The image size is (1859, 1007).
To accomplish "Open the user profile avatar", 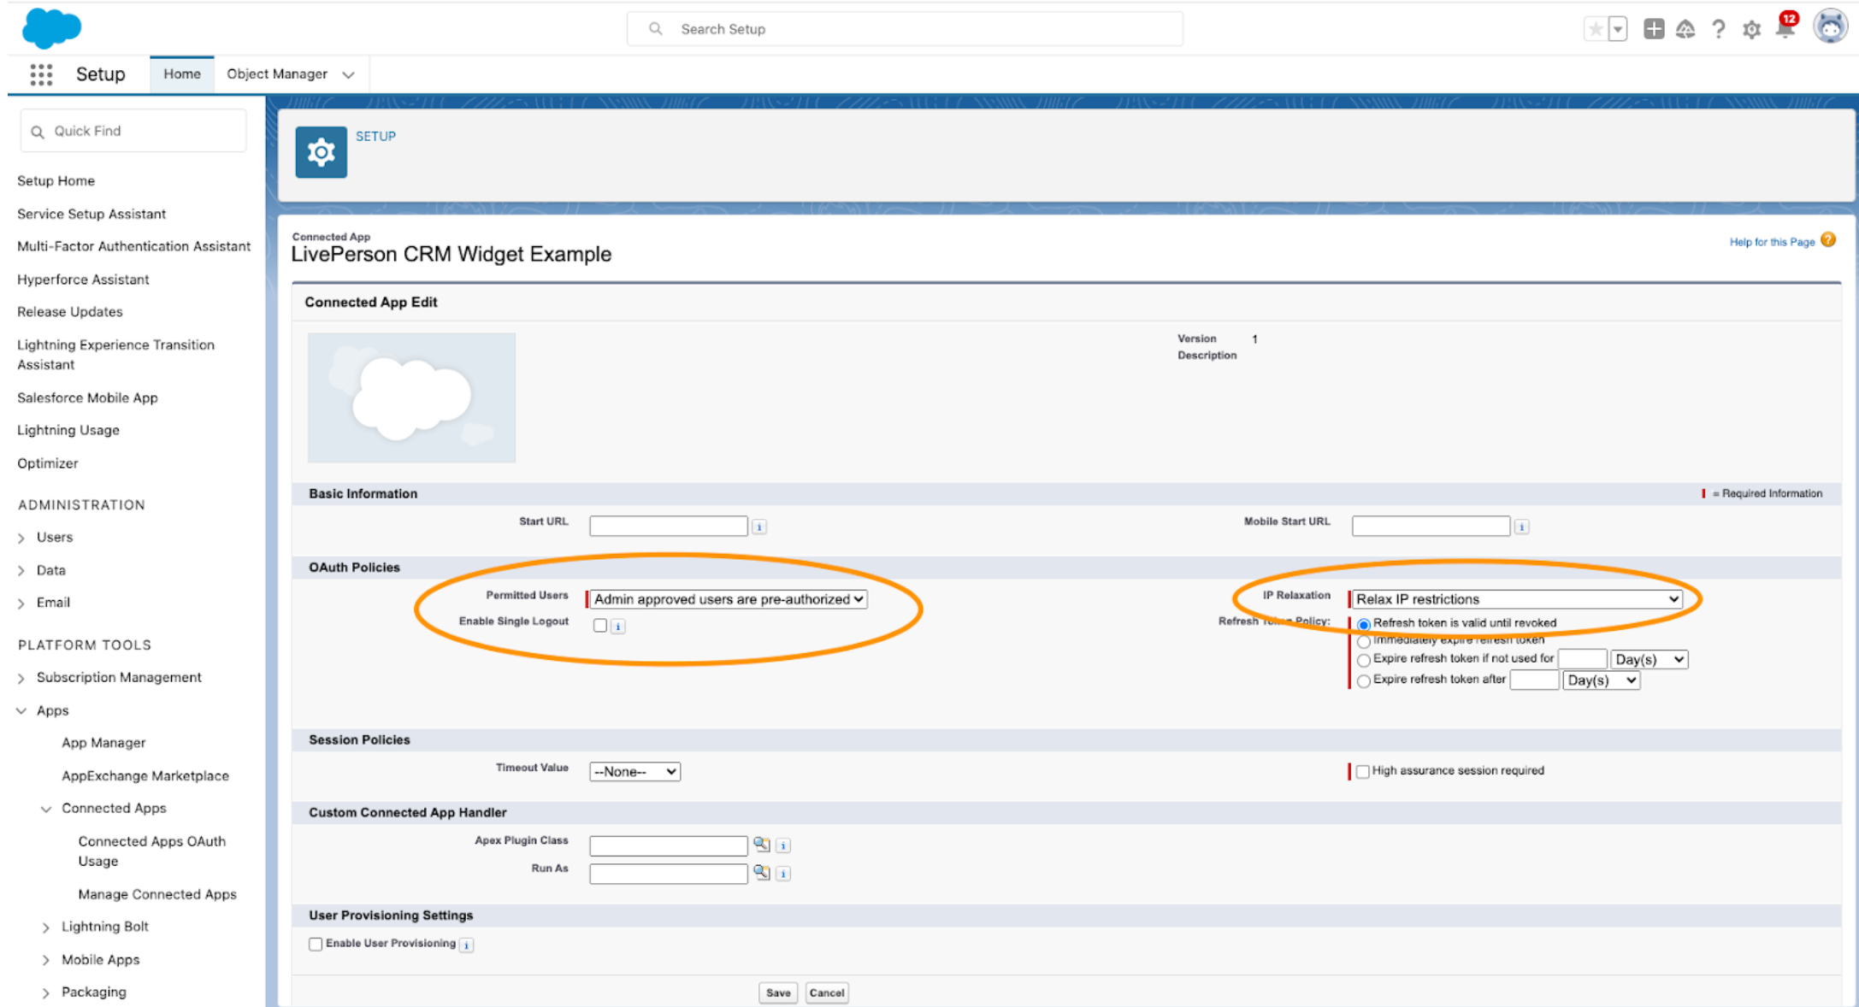I will (x=1830, y=27).
